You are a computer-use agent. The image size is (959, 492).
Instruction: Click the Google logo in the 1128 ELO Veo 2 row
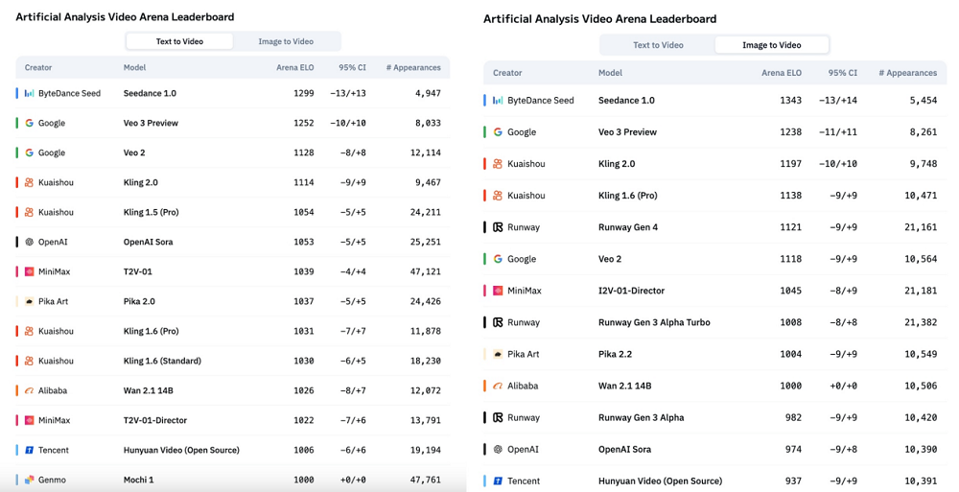(x=30, y=152)
